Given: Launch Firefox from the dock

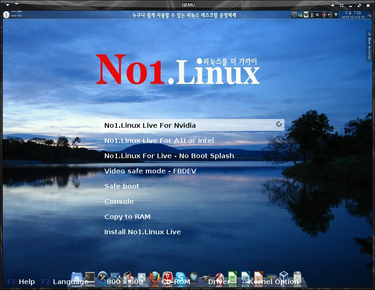Looking at the screenshot, I should [x=155, y=278].
